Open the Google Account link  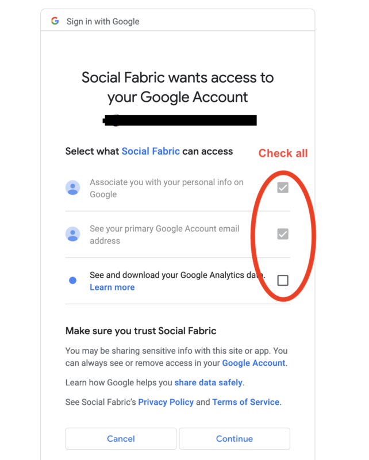(253, 363)
